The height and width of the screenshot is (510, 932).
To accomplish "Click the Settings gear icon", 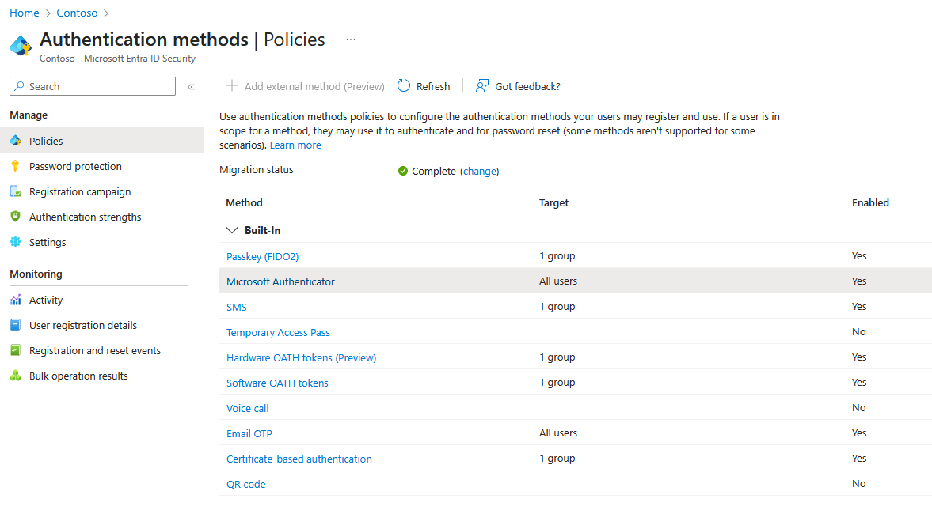I will (15, 242).
